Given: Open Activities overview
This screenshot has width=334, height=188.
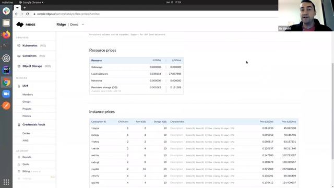Looking at the screenshot, I should [x=7, y=2].
